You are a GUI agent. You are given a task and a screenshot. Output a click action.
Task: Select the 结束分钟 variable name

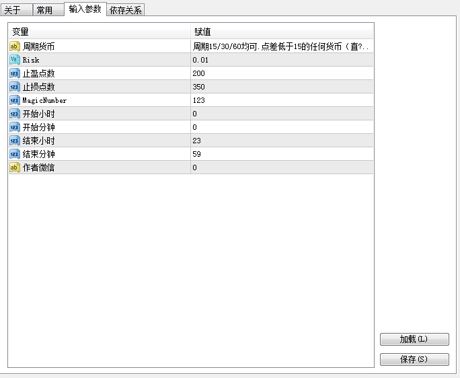(38, 154)
